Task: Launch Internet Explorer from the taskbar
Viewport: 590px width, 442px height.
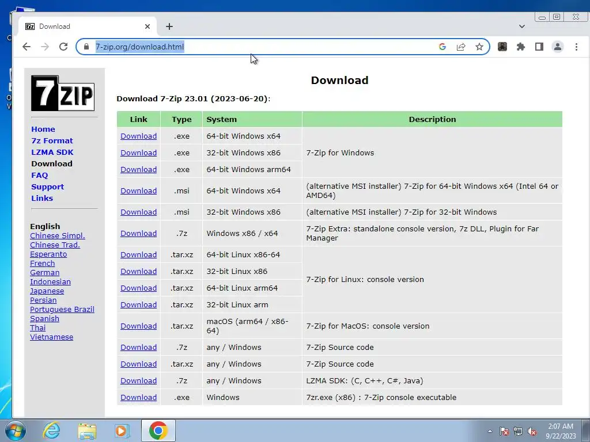Action: click(51, 430)
